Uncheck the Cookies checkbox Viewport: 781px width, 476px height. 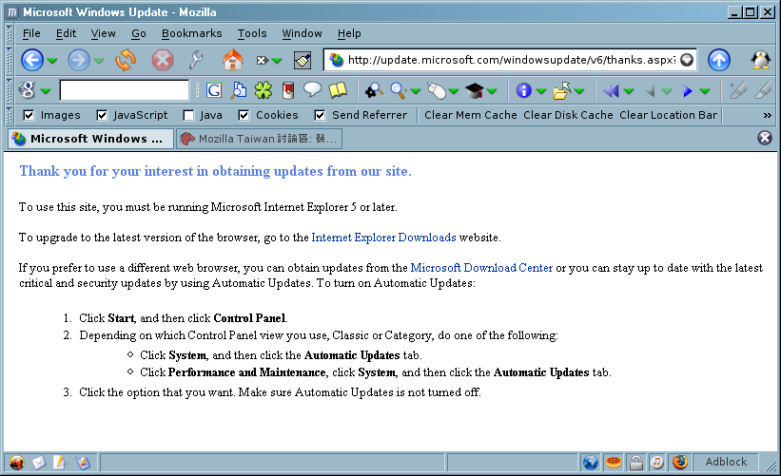point(244,115)
